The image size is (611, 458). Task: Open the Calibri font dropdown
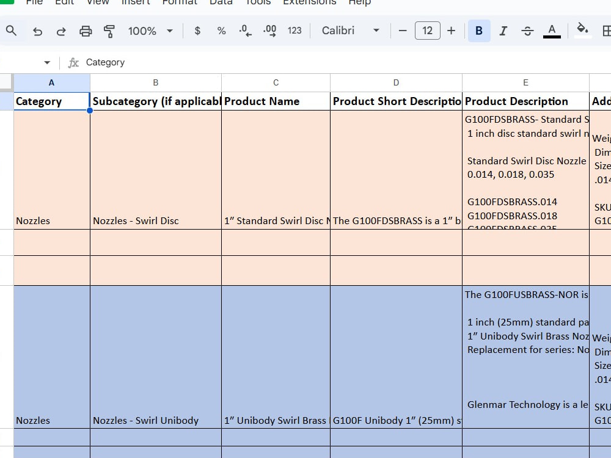click(350, 31)
